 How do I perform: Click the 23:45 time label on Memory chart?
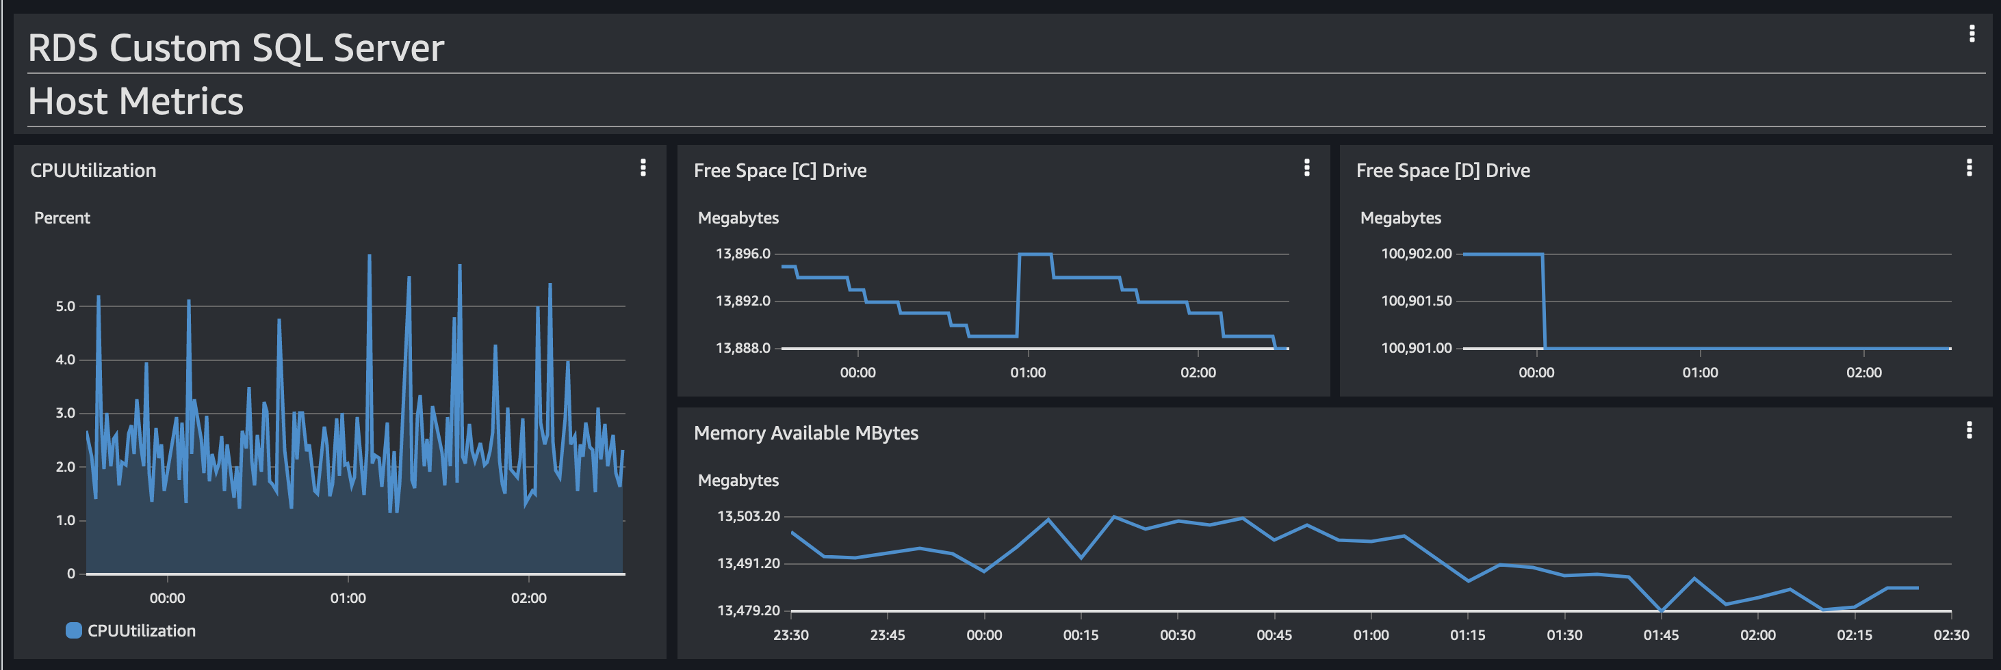[x=887, y=635]
